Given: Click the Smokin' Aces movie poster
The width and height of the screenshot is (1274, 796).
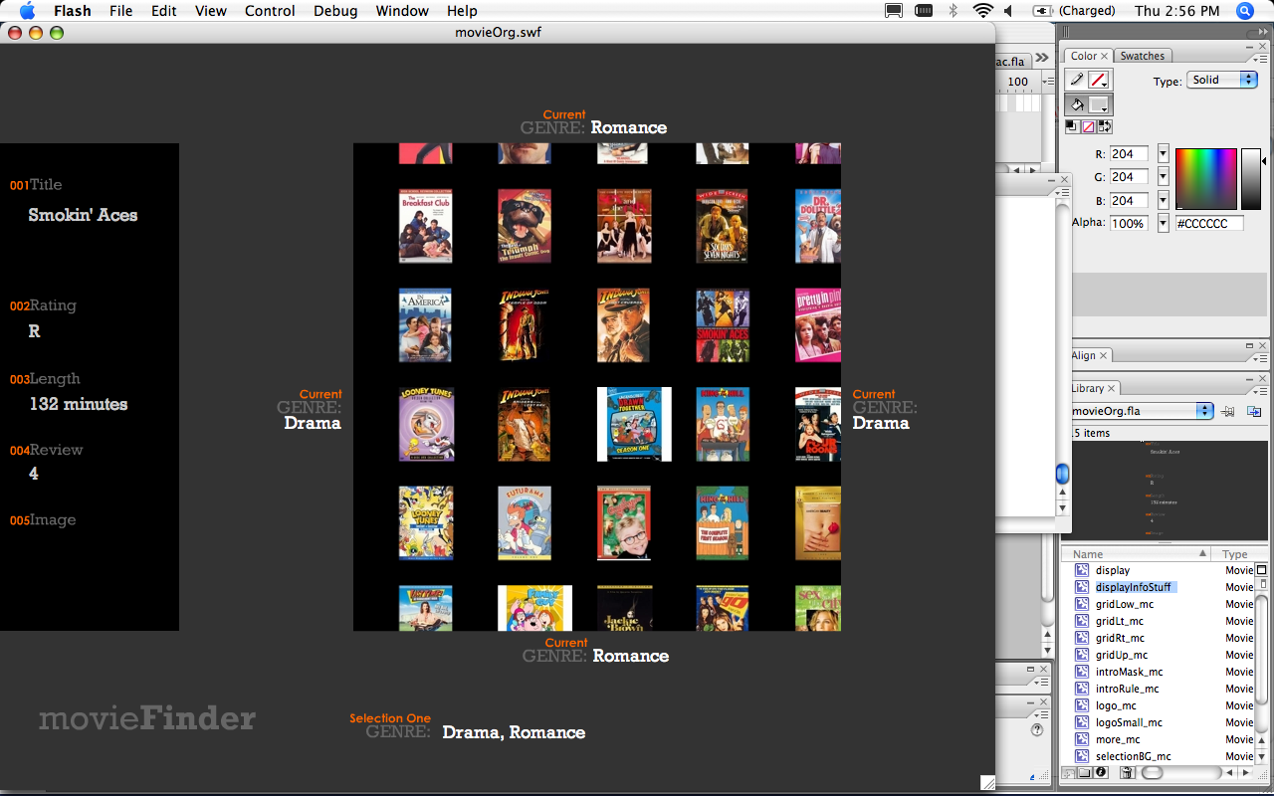Looking at the screenshot, I should [x=723, y=325].
